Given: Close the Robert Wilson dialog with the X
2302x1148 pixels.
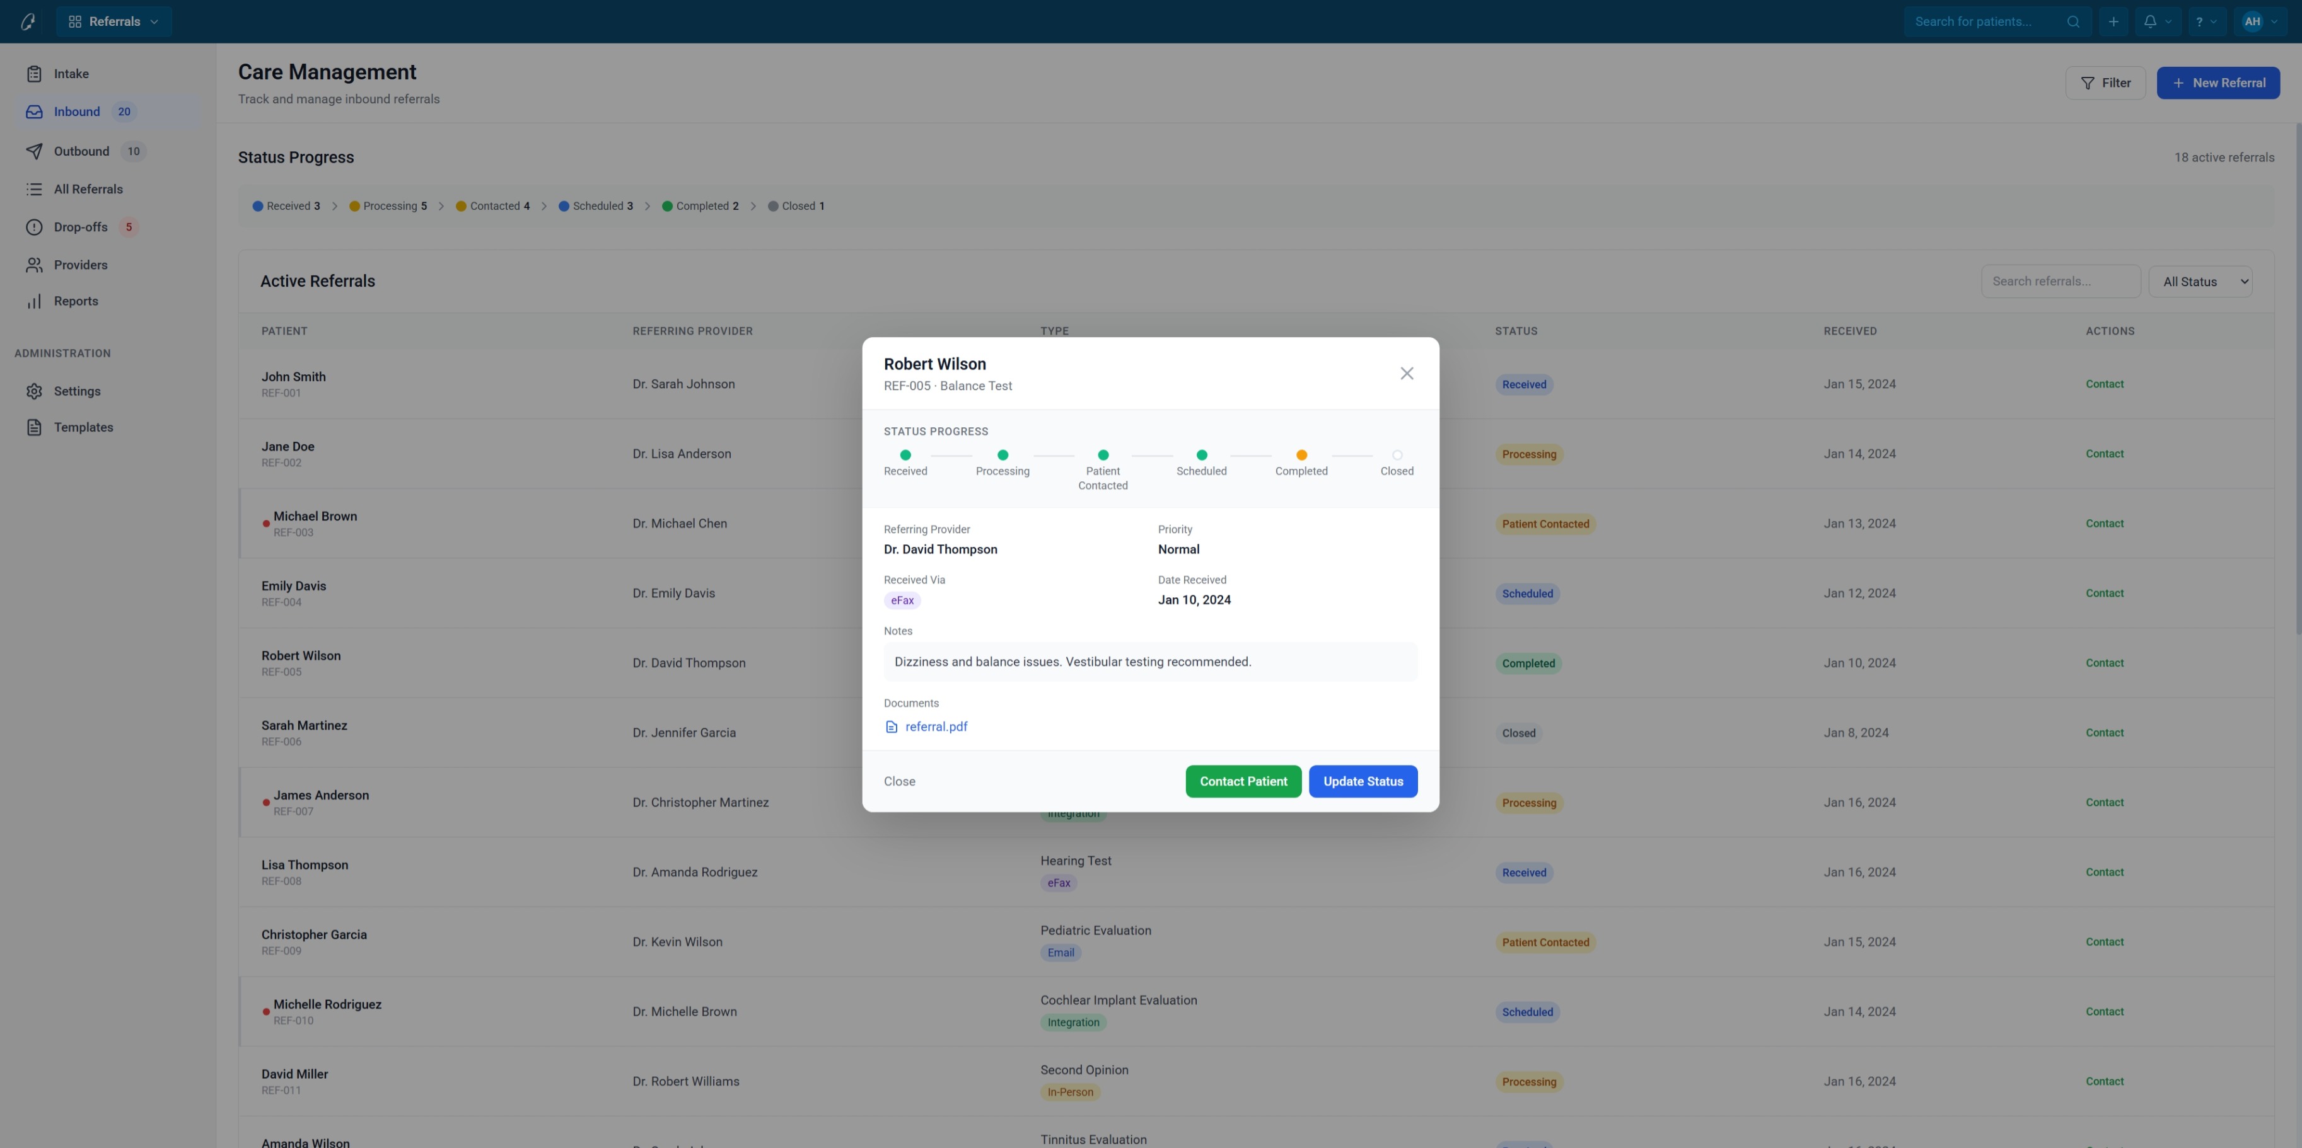Looking at the screenshot, I should click(x=1407, y=373).
